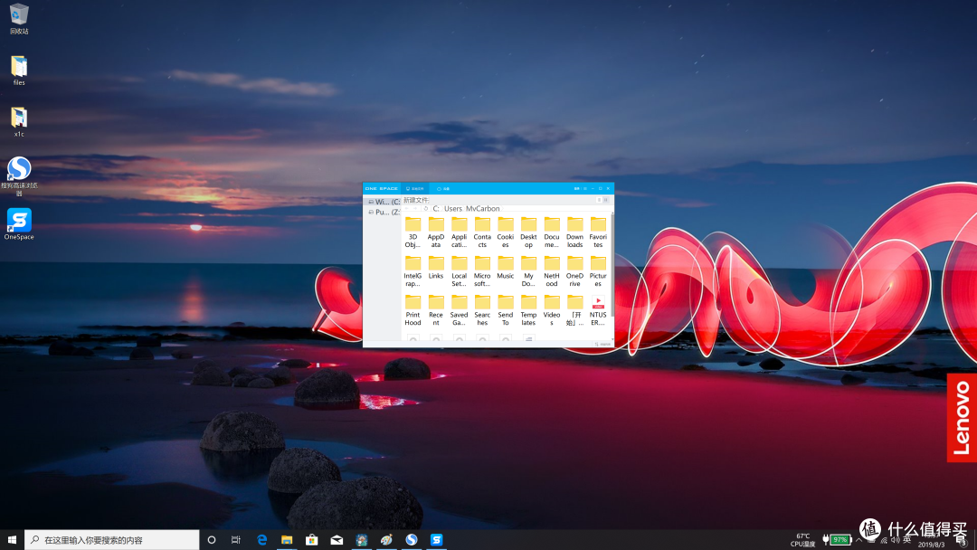Open the Contacts folder
The image size is (977, 550).
pos(482,232)
